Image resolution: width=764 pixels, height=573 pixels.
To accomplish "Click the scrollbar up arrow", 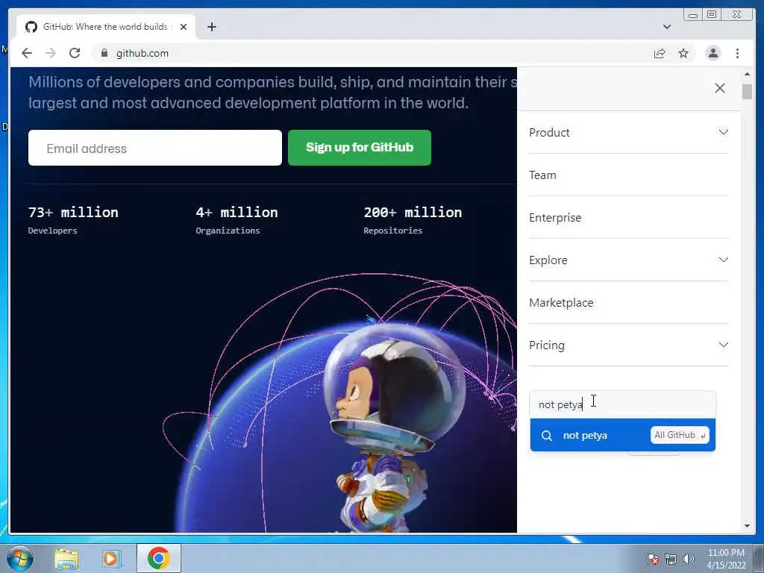I will point(747,74).
